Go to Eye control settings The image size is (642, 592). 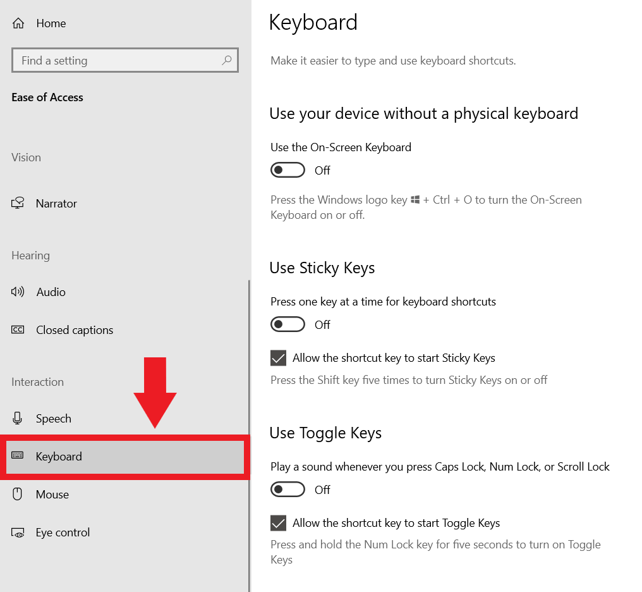coord(63,533)
